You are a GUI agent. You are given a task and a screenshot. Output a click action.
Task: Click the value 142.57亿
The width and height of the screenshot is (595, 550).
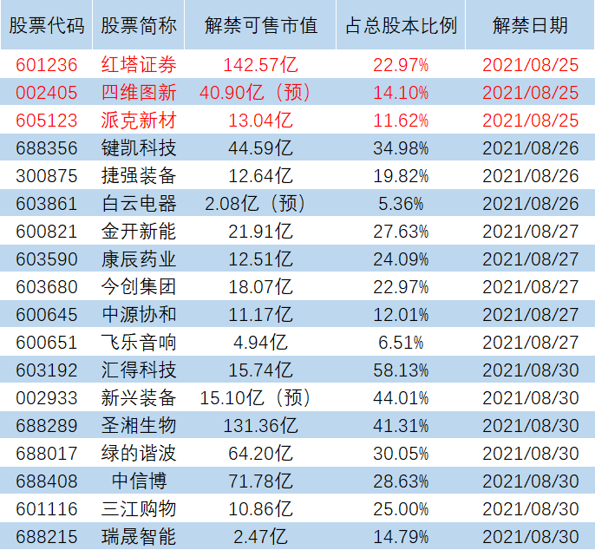pyautogui.click(x=261, y=64)
